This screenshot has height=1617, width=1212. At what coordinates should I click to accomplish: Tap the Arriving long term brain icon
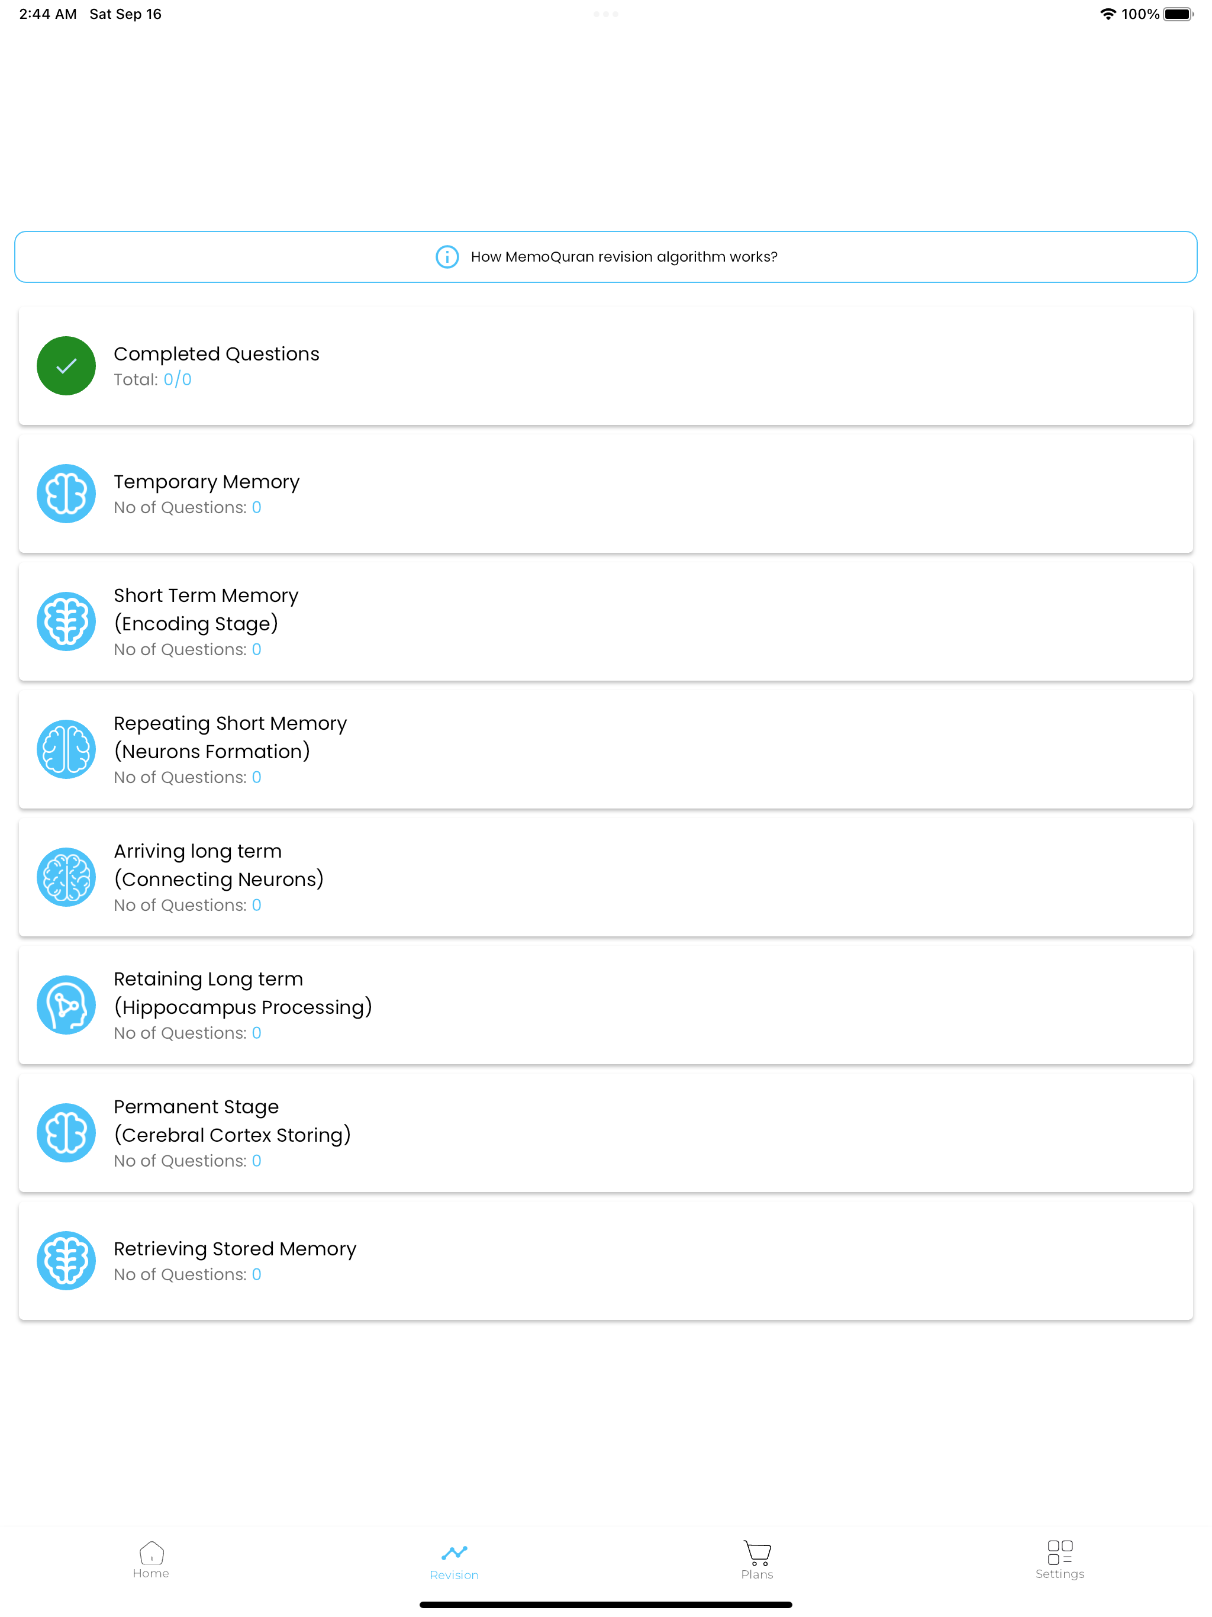pyautogui.click(x=66, y=877)
